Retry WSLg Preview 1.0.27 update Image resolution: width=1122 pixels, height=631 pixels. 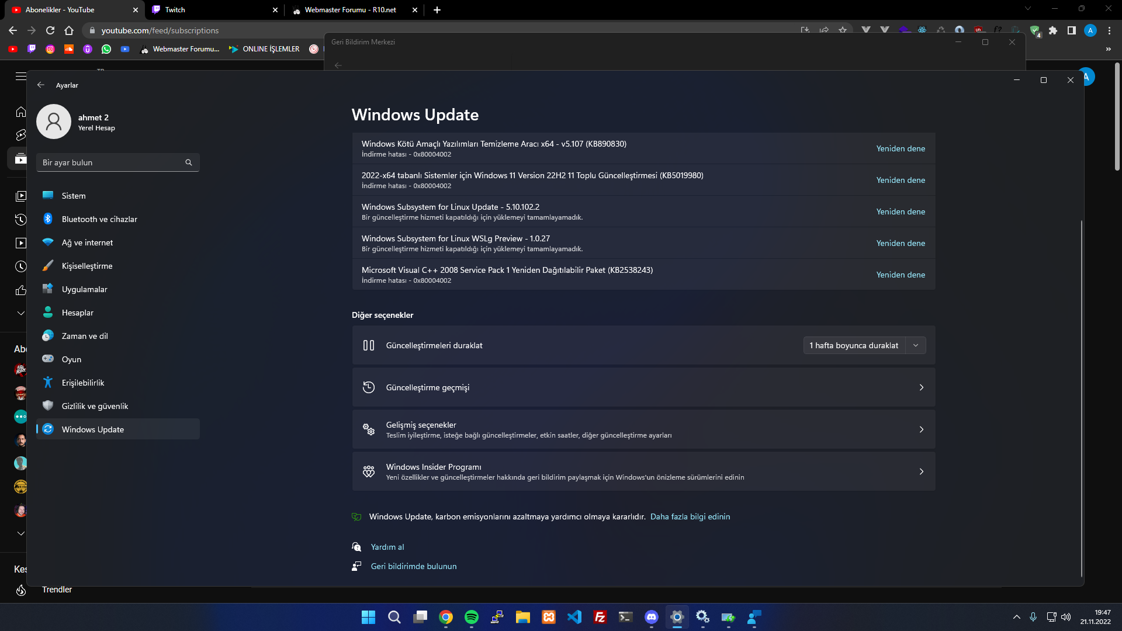pyautogui.click(x=901, y=243)
